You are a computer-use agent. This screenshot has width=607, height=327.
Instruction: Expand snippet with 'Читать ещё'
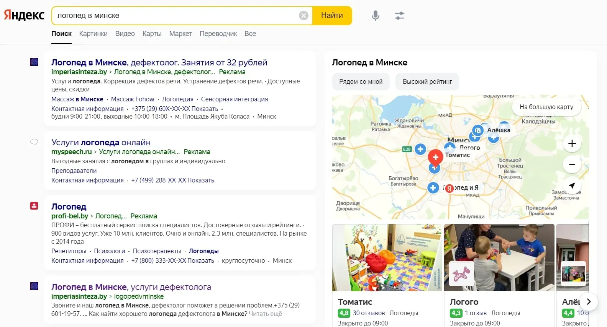(265, 314)
